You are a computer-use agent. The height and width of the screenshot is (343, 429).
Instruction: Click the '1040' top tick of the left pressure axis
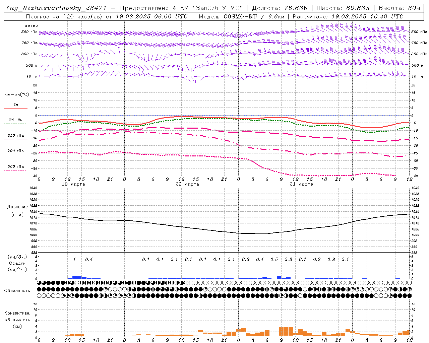(x=33, y=188)
